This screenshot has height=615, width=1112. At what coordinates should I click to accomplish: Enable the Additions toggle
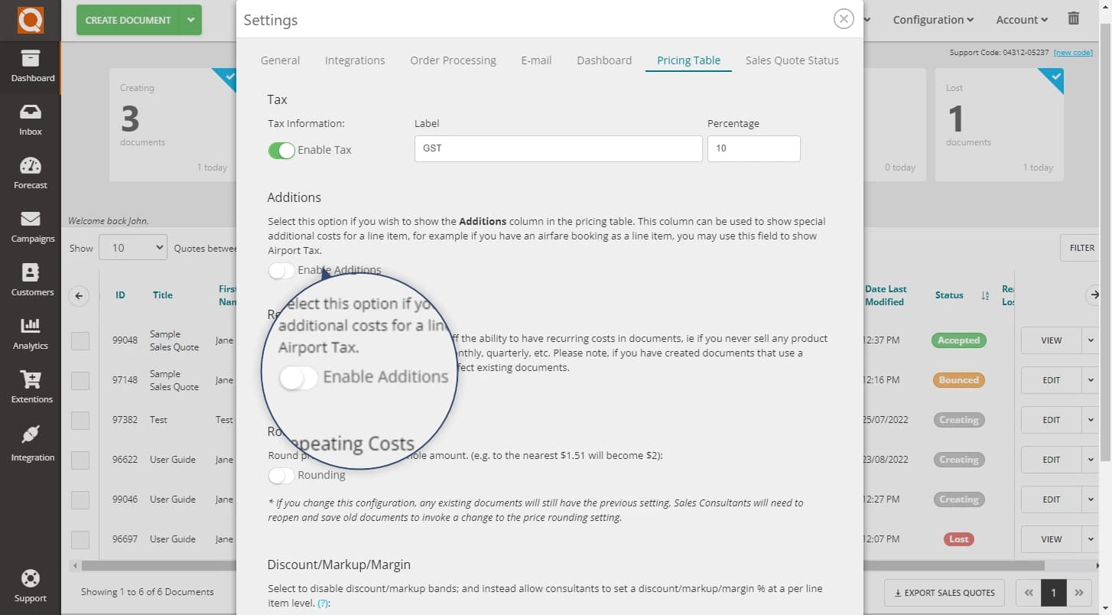(281, 270)
